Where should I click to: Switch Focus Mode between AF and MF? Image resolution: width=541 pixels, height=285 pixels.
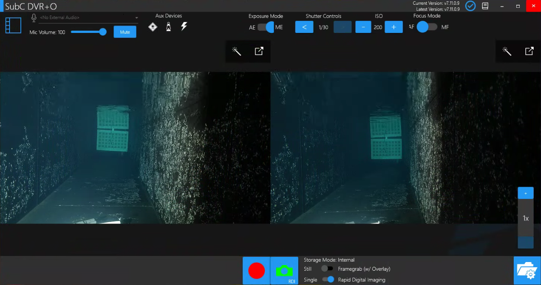[427, 27]
